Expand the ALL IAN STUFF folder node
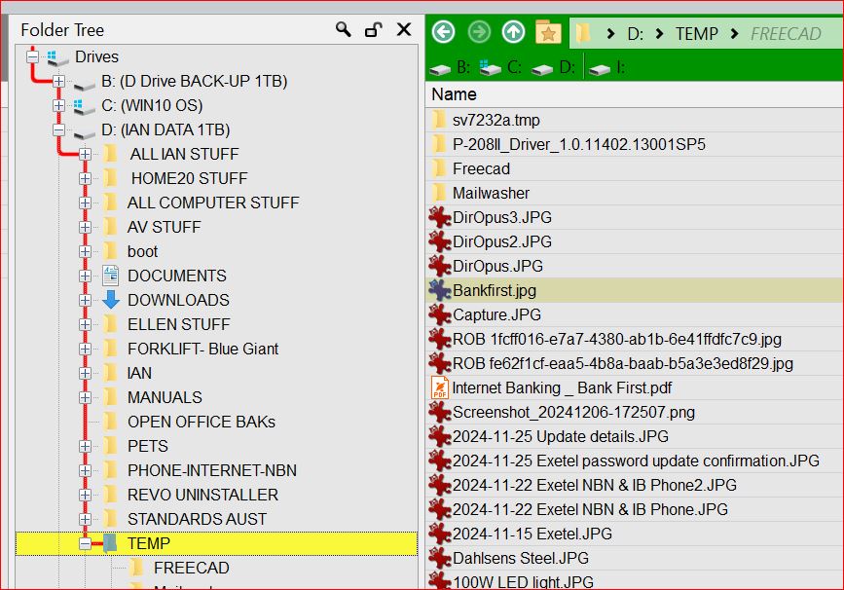 click(85, 154)
